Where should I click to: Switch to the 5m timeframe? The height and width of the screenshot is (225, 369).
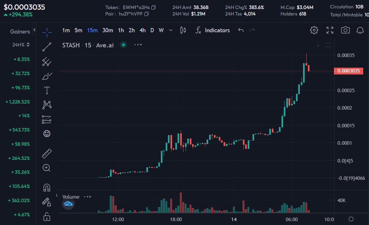(x=78, y=30)
